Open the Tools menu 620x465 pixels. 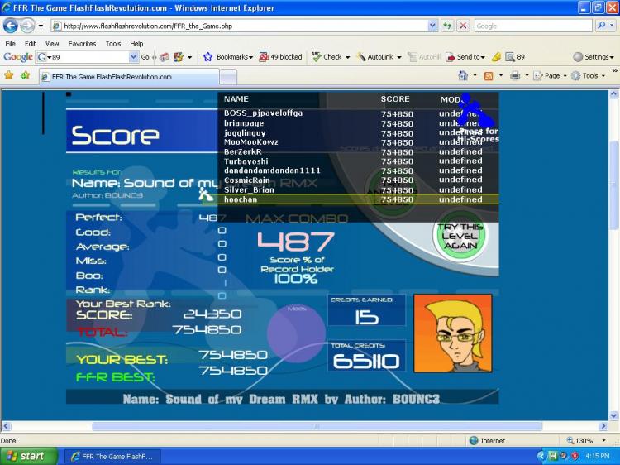pos(113,44)
